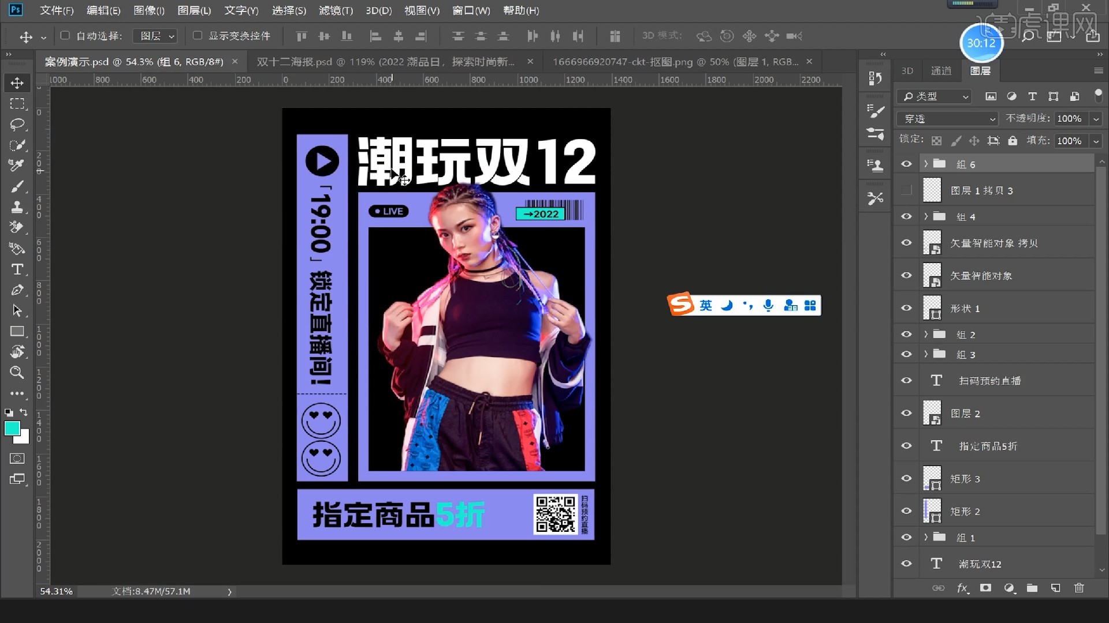The height and width of the screenshot is (623, 1109).
Task: Switch to the 双十二海报.psd document tab
Action: [x=386, y=62]
